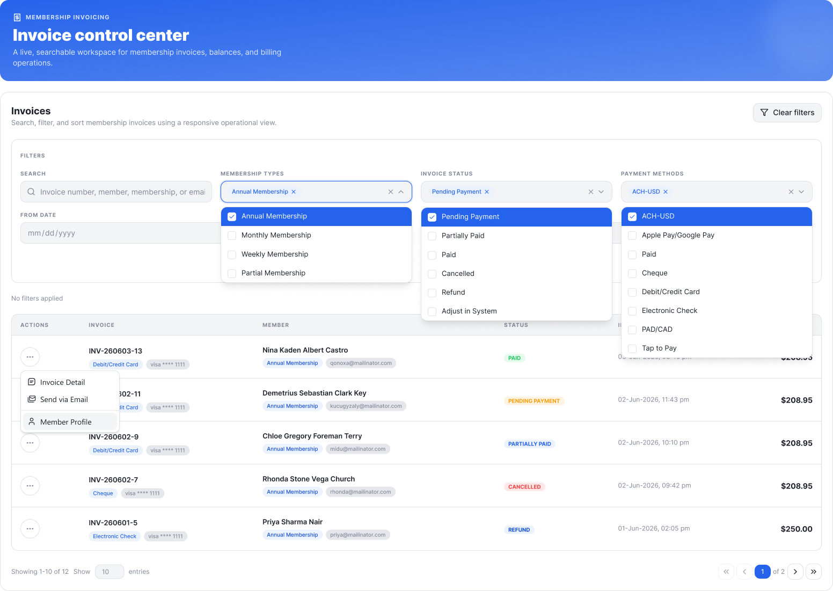
Task: Click the $250.00 amount
Action: 797,529
